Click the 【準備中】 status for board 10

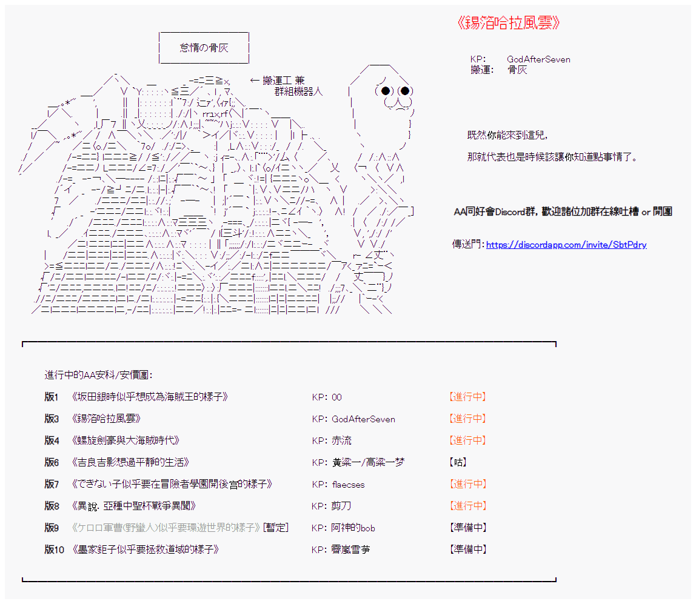tap(467, 549)
